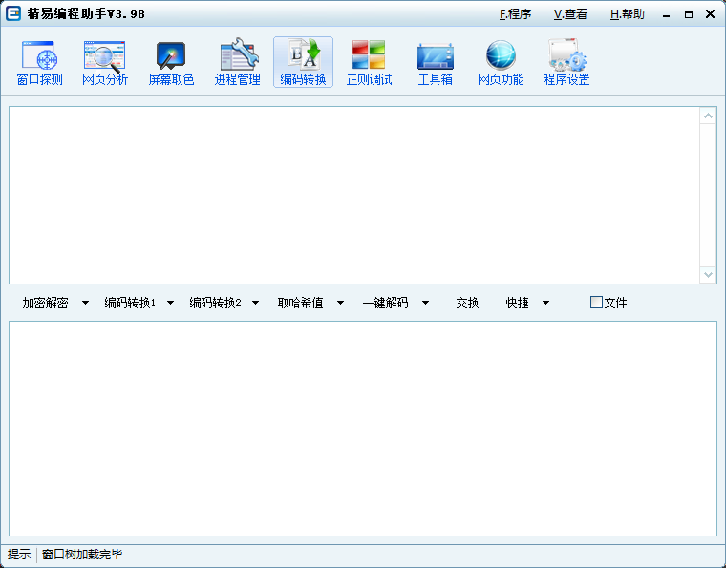The width and height of the screenshot is (726, 568).
Task: Expand the 加密解密 dropdown arrow
Action: (85, 303)
